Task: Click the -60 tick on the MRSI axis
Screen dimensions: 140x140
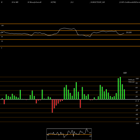Action: pos(137,115)
